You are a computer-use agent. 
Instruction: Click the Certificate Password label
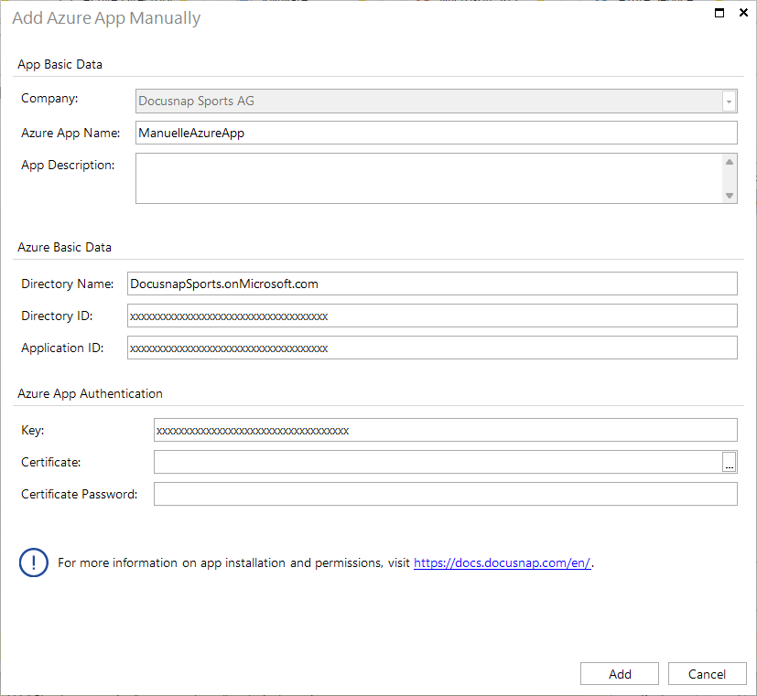coord(79,494)
